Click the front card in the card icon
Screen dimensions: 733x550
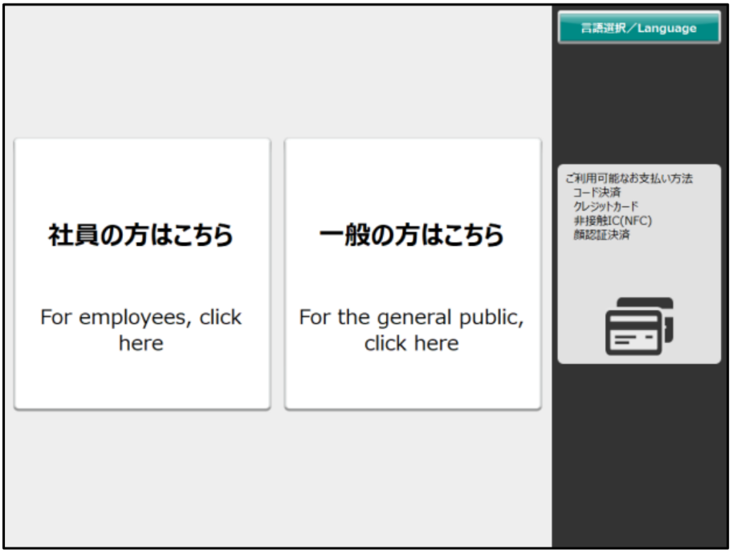point(634,333)
